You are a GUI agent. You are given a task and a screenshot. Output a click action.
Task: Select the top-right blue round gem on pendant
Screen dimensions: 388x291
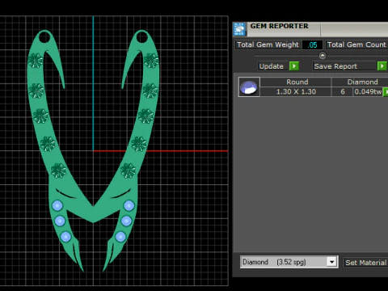point(129,206)
